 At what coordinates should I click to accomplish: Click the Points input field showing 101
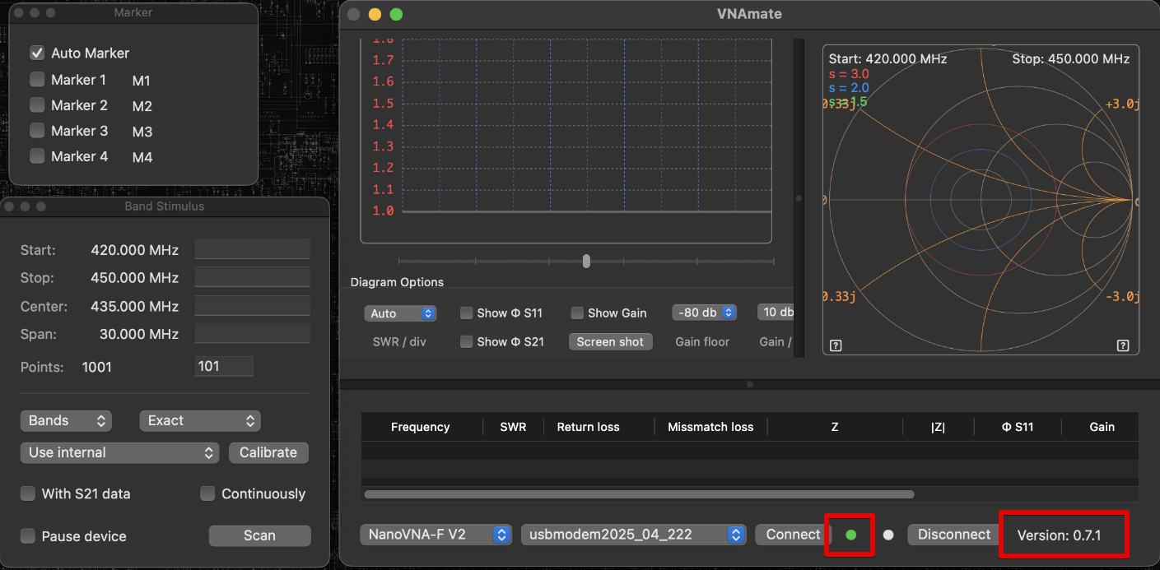click(x=224, y=366)
